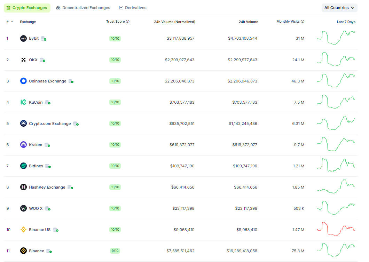This screenshot has height=262, width=369.
Task: Click the WOO X logo icon
Action: pos(23,208)
